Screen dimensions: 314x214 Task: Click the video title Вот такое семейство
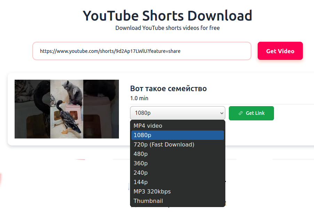tap(168, 88)
